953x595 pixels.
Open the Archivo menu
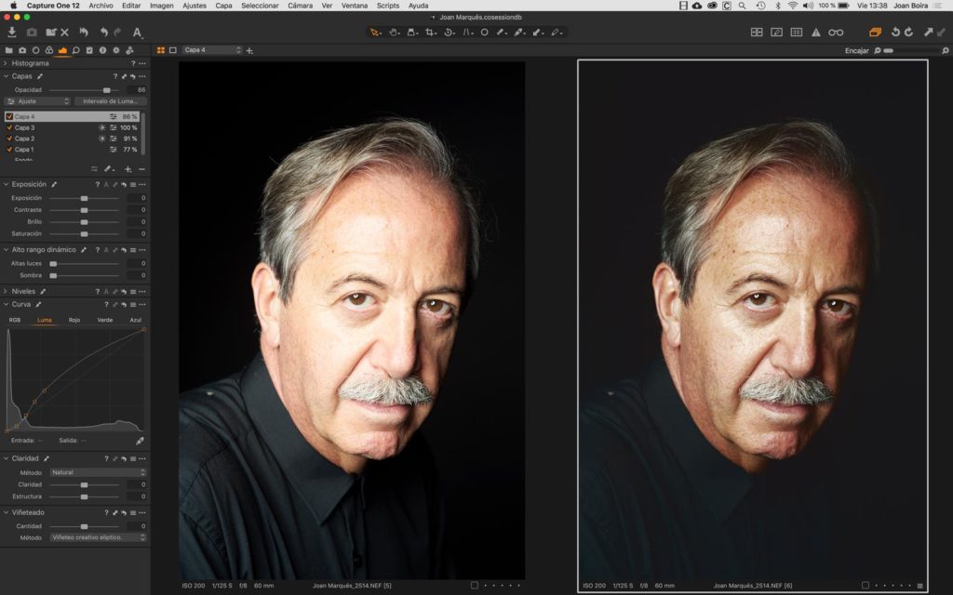(101, 6)
